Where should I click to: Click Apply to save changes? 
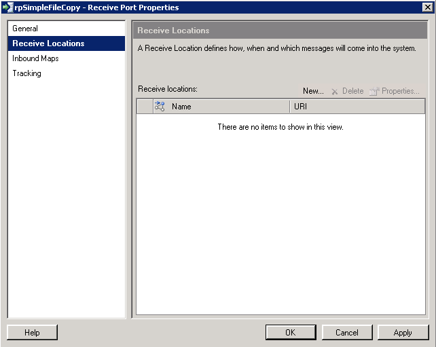403,332
